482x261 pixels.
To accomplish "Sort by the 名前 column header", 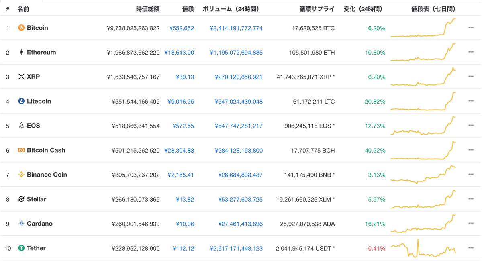I will (23, 9).
